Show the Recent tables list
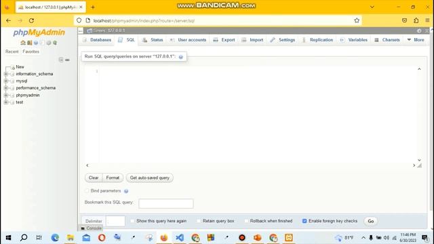Image resolution: width=434 pixels, height=244 pixels. click(x=12, y=52)
